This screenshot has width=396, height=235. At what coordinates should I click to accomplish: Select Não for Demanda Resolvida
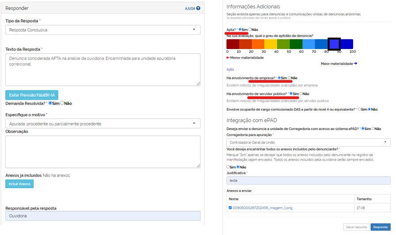[62, 103]
